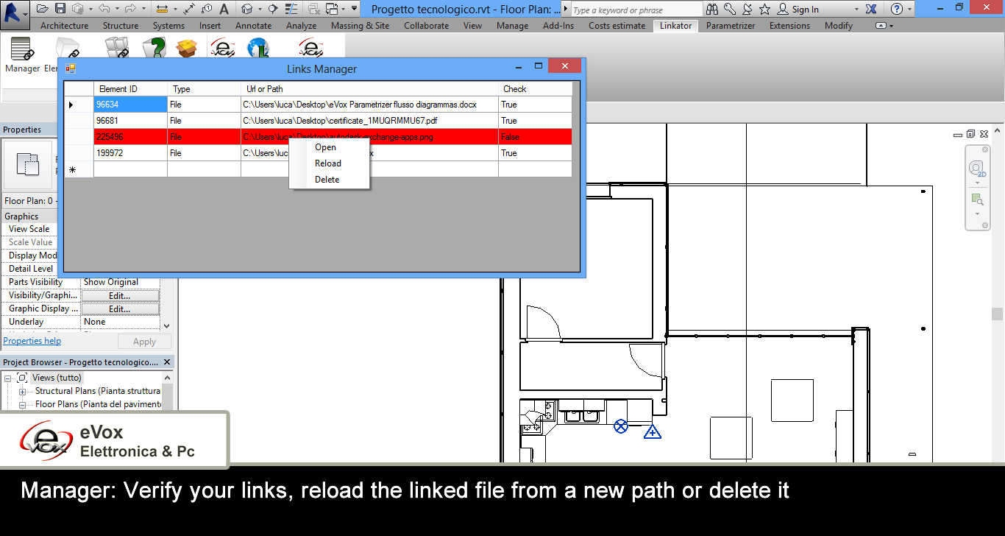Viewport: 1005px width, 536px height.
Task: Click the open cardboard box icon on Linkator ribbon
Action: pyautogui.click(x=186, y=49)
